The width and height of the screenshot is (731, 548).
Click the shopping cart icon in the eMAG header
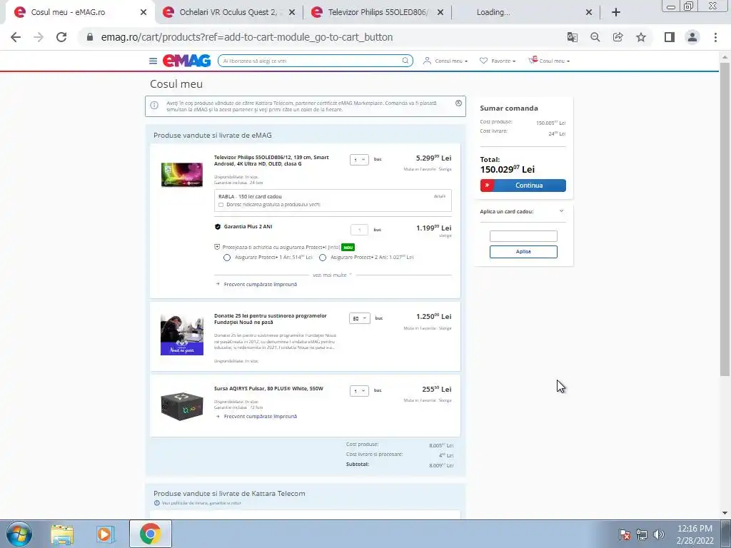pos(533,60)
